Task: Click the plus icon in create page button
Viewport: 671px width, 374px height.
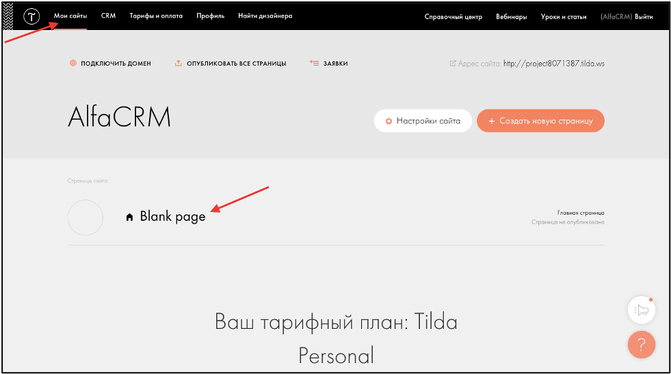Action: click(491, 121)
